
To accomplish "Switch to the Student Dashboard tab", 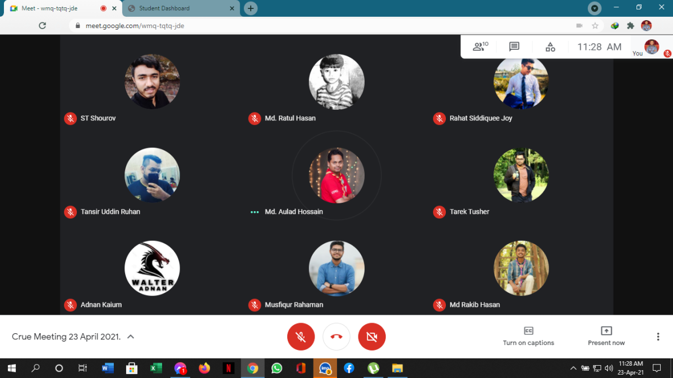I will 179,8.
